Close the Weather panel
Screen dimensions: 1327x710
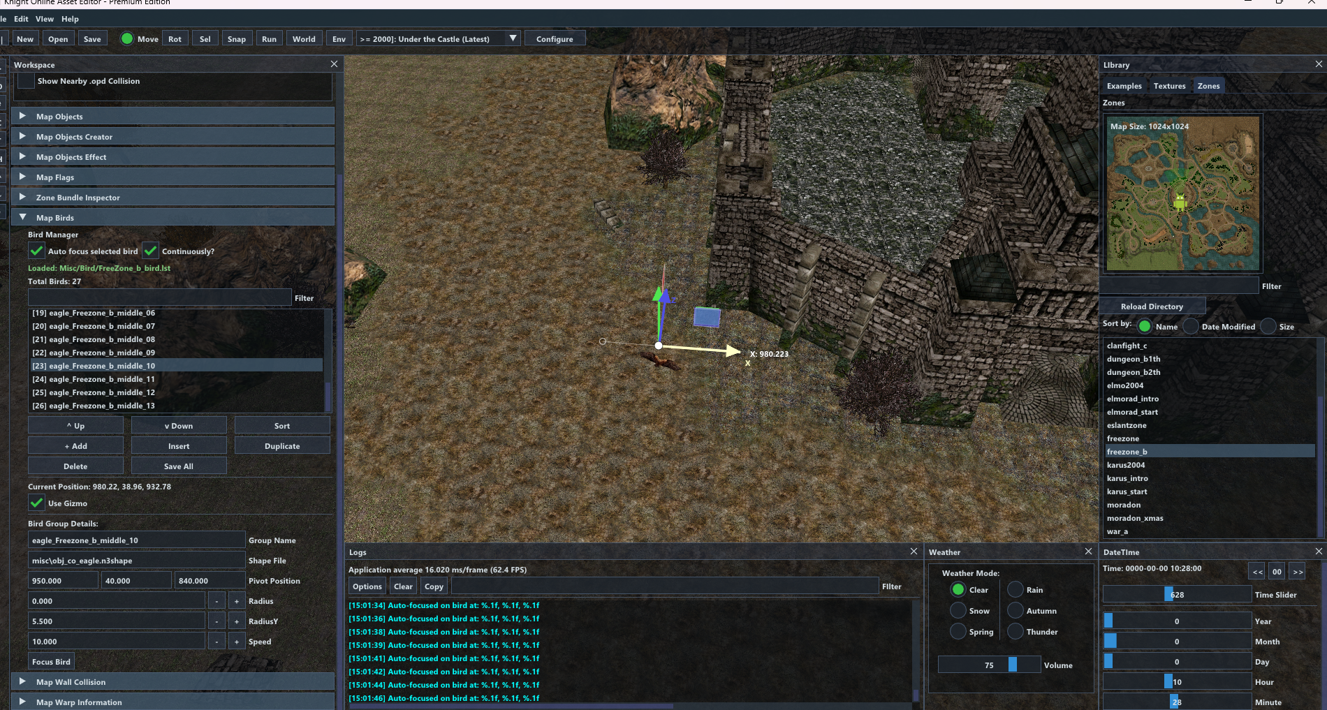(x=1088, y=552)
